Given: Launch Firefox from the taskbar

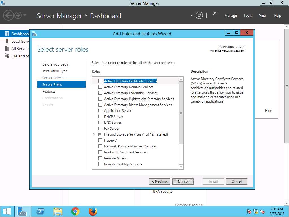Looking at the screenshot, I should (93, 211).
